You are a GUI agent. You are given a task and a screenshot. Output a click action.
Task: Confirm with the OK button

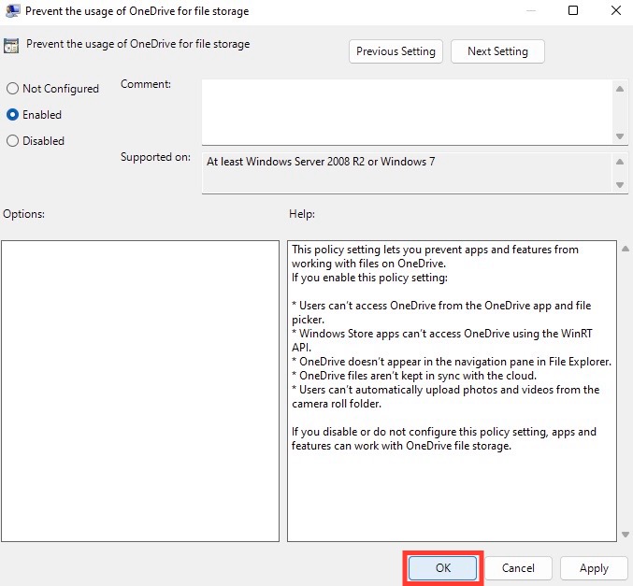(443, 568)
